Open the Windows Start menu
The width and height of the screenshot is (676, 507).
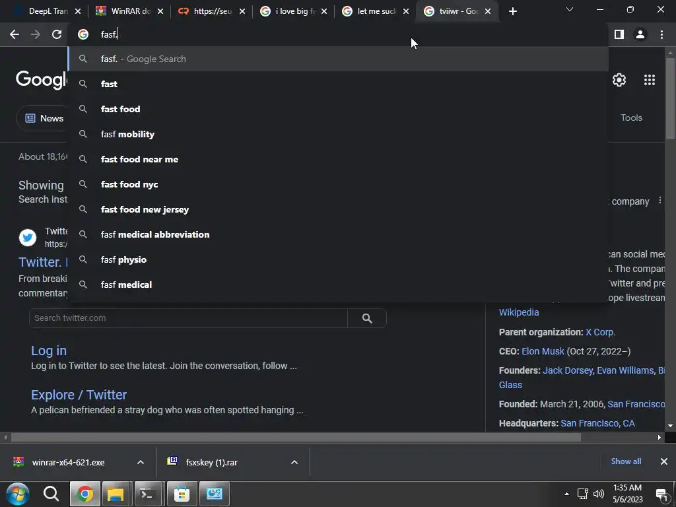point(17,494)
